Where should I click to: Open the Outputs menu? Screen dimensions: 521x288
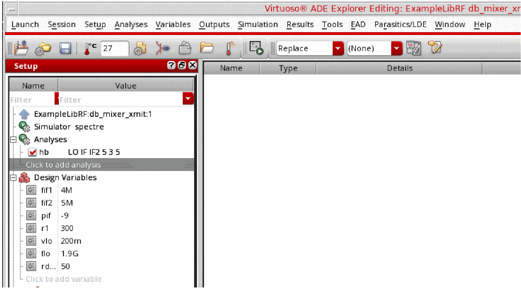[214, 24]
